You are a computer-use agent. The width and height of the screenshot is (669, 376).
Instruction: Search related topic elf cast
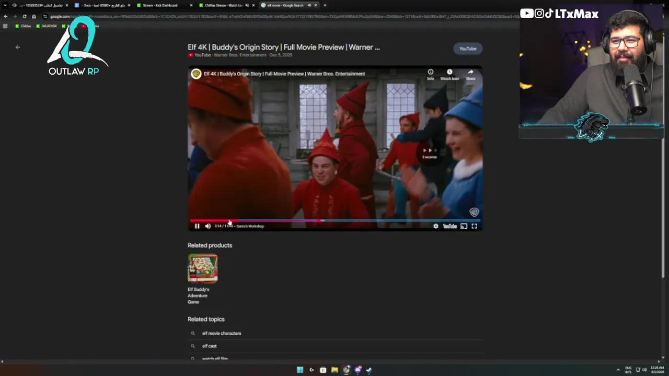pos(209,346)
